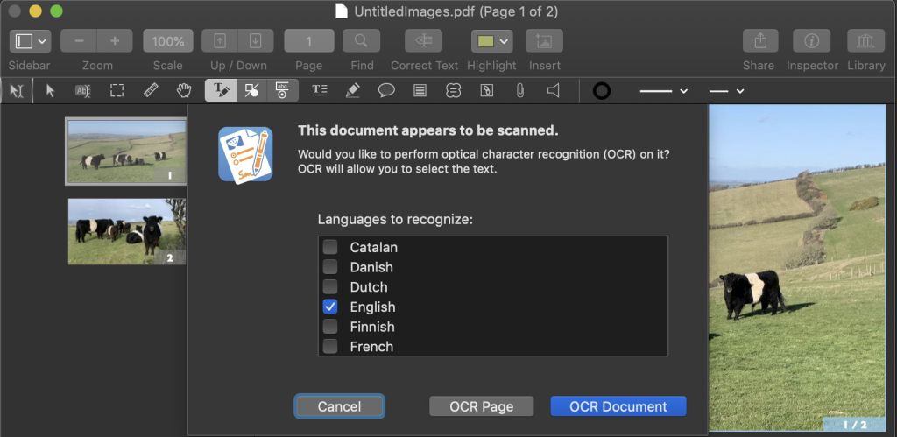This screenshot has width=897, height=437.
Task: Expand the line width dropdown
Action: (663, 90)
